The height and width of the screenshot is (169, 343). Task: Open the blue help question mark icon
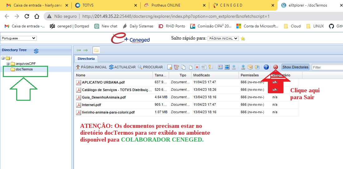click(266, 67)
